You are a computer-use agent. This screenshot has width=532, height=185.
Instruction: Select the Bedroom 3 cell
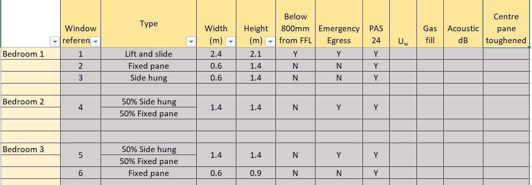[x=31, y=149]
